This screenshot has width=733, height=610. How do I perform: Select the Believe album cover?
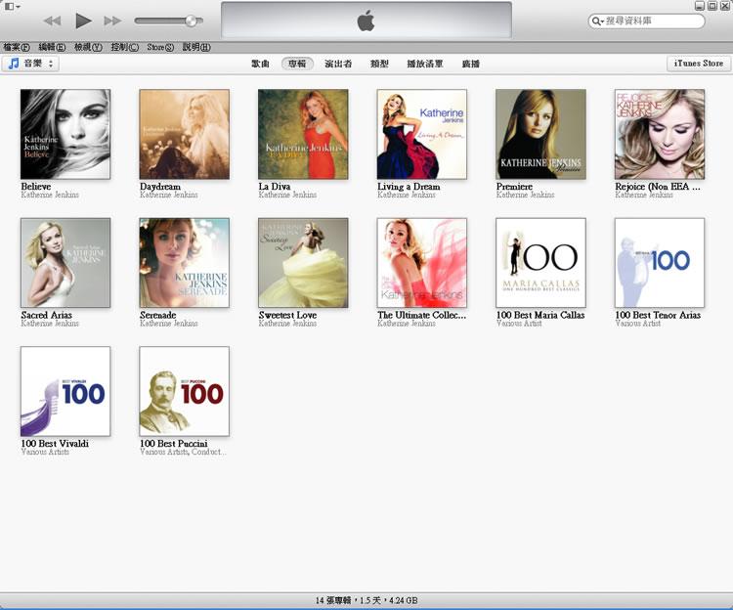pos(65,134)
